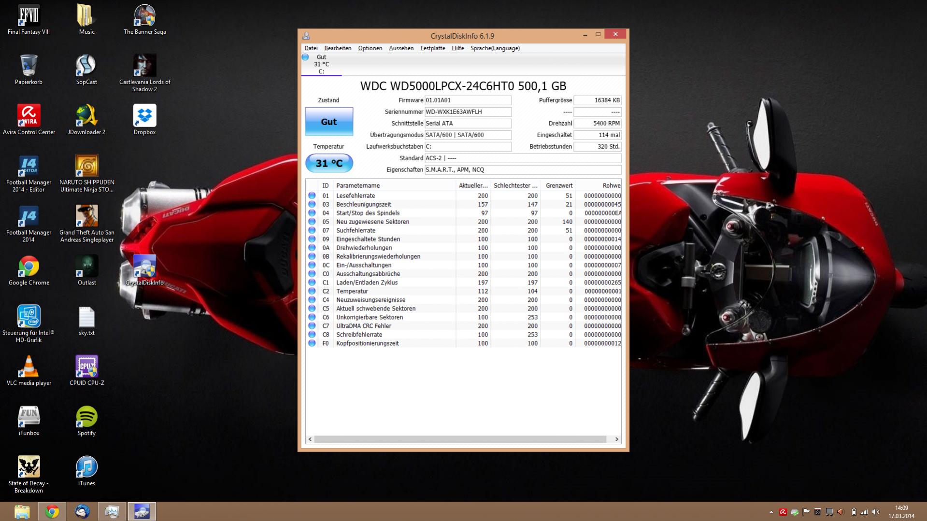
Task: Click the Avira tray icon
Action: pos(783,512)
